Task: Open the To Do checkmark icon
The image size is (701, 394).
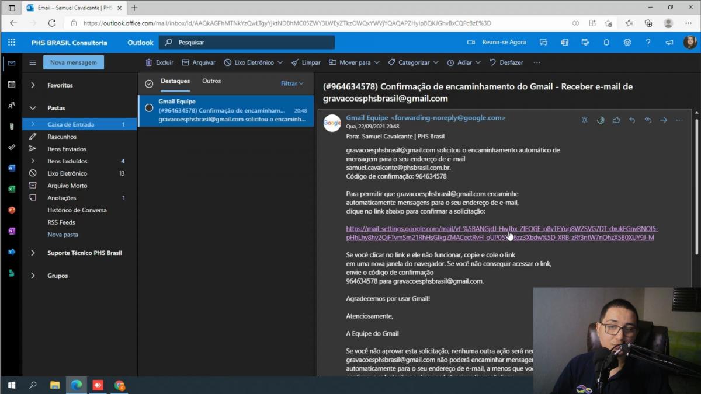Action: pyautogui.click(x=11, y=147)
